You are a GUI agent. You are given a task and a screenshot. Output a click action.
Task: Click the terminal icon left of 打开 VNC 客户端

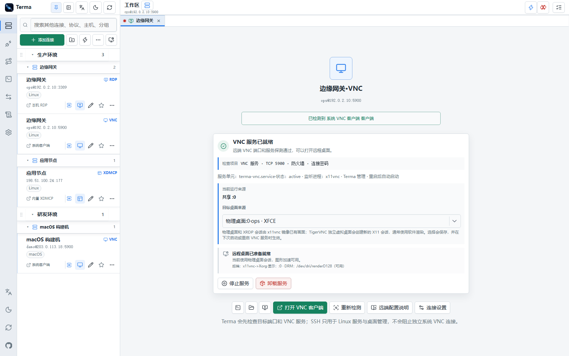tap(238, 308)
